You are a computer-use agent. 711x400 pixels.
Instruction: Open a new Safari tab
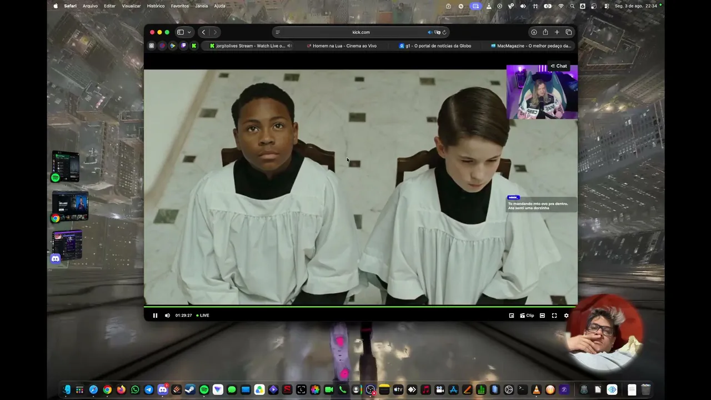pos(557,32)
